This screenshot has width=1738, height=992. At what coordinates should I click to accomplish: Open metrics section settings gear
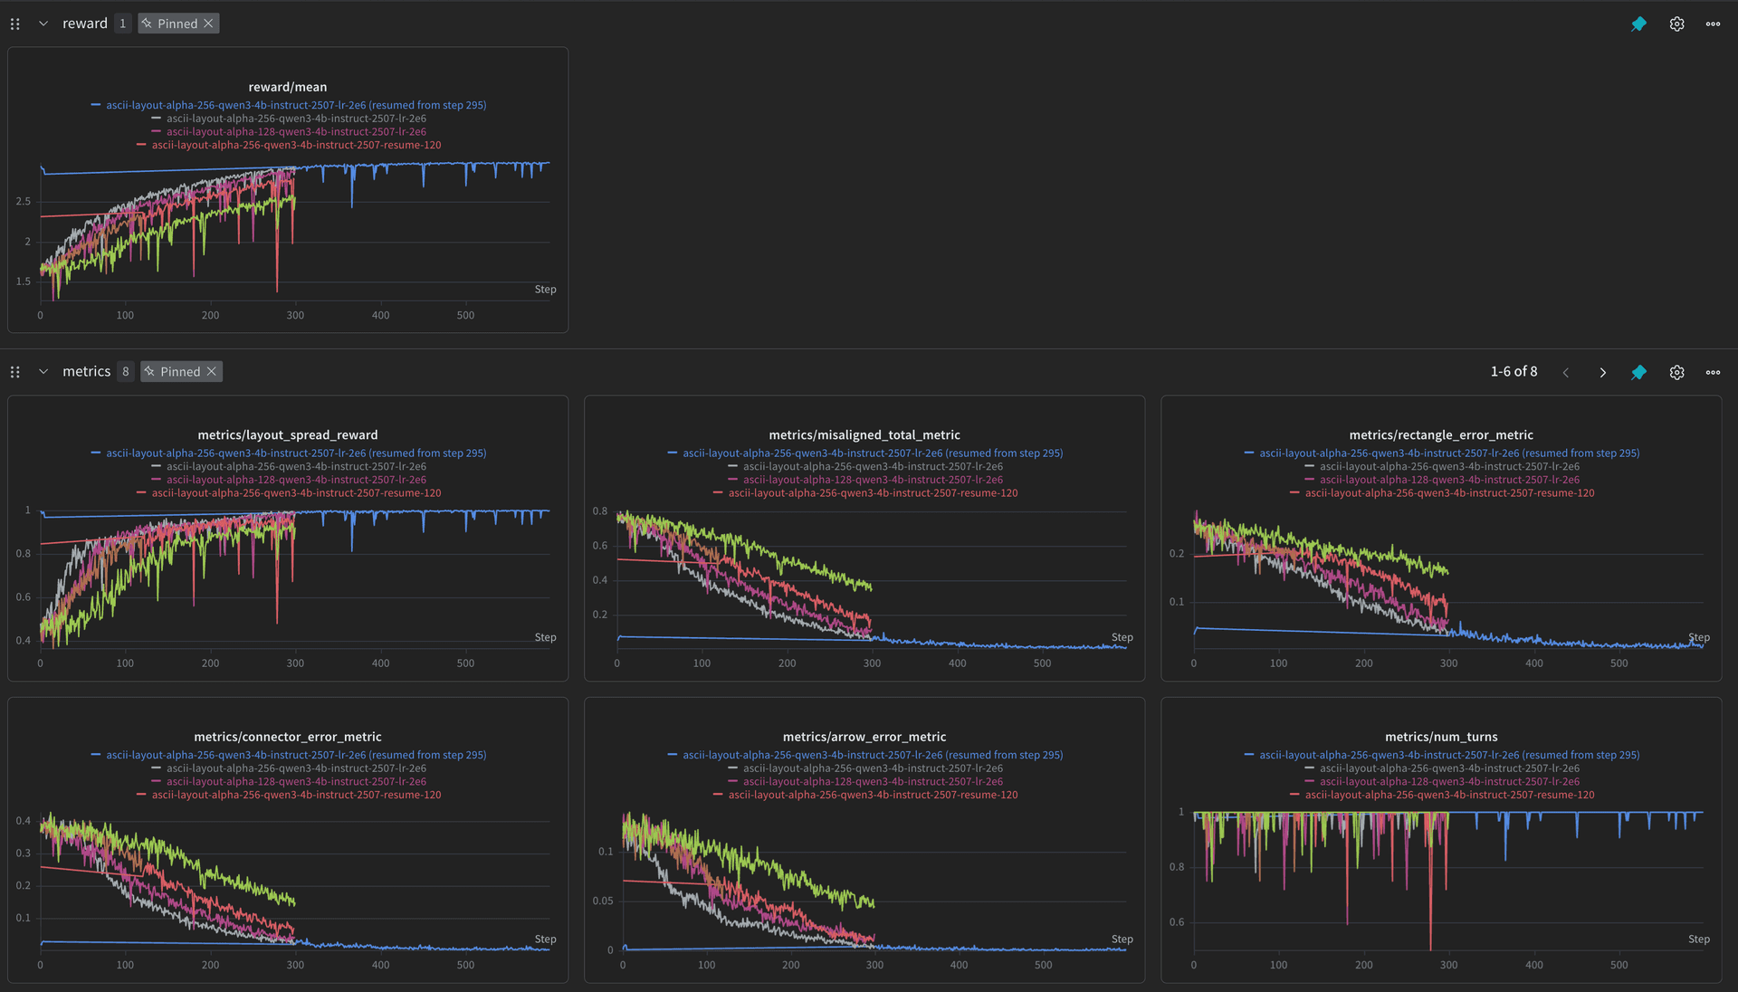click(x=1676, y=373)
